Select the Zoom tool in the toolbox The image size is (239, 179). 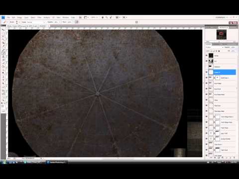pyautogui.click(x=3, y=100)
